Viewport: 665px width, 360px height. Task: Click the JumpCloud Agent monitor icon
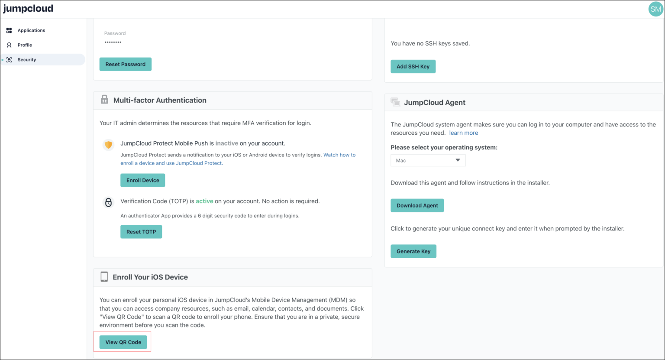pyautogui.click(x=395, y=102)
